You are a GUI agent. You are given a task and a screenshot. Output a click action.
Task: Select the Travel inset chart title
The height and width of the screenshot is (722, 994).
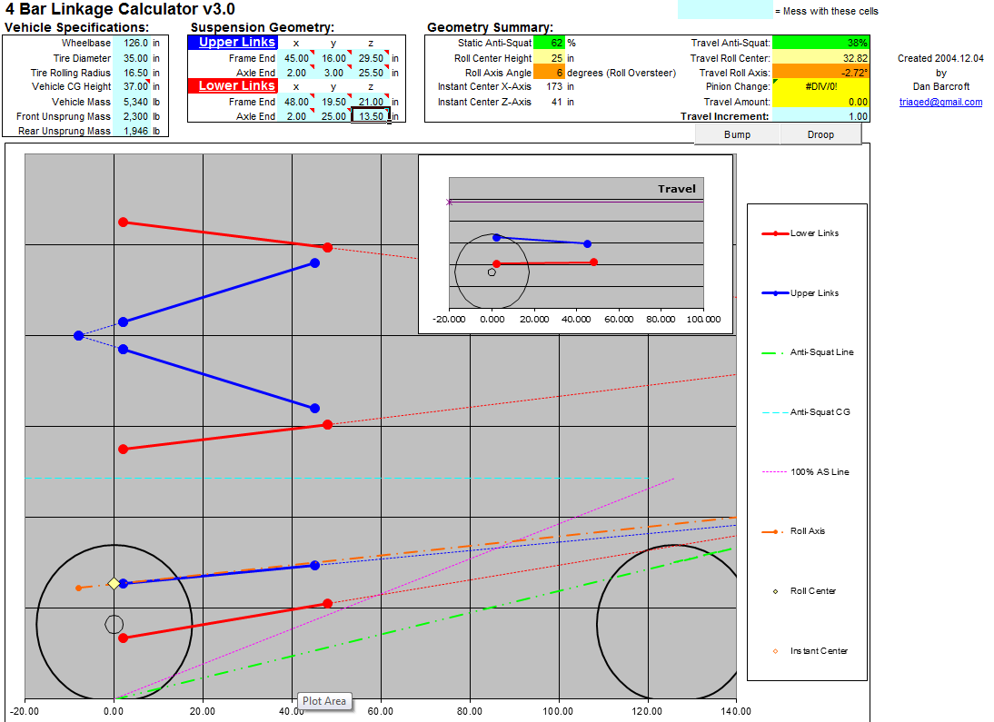point(676,189)
